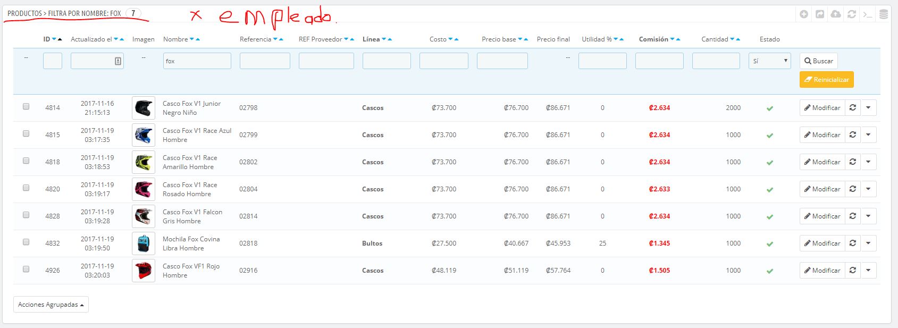Viewport: 898px width, 328px height.
Task: Select checkbox for product 4815
Action: [x=26, y=133]
